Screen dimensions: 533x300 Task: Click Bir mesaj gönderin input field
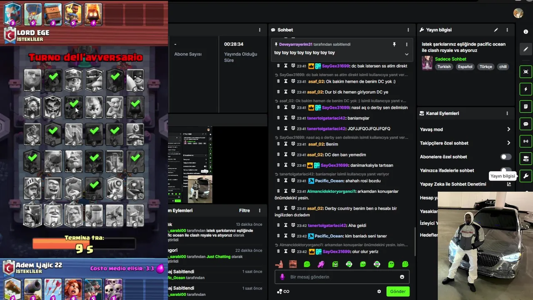click(x=342, y=277)
